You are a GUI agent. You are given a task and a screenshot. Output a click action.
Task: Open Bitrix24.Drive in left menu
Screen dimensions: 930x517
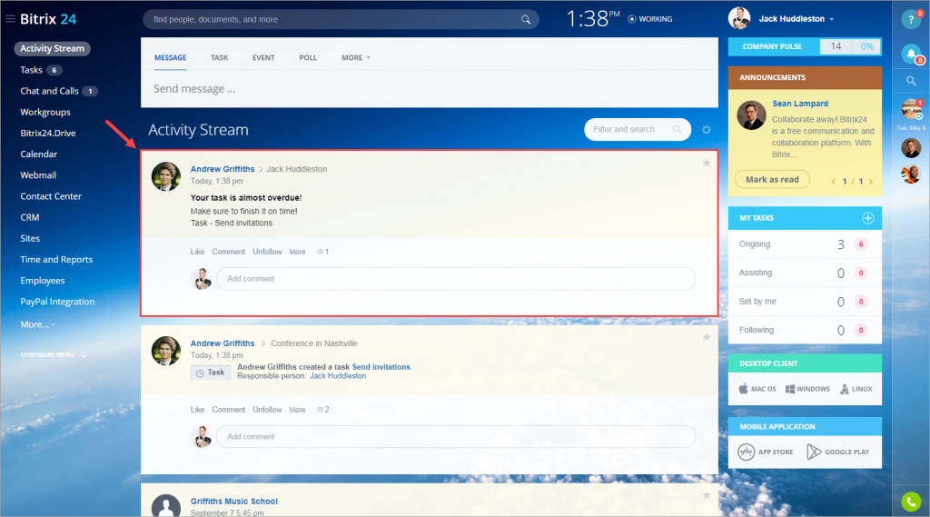tap(47, 133)
